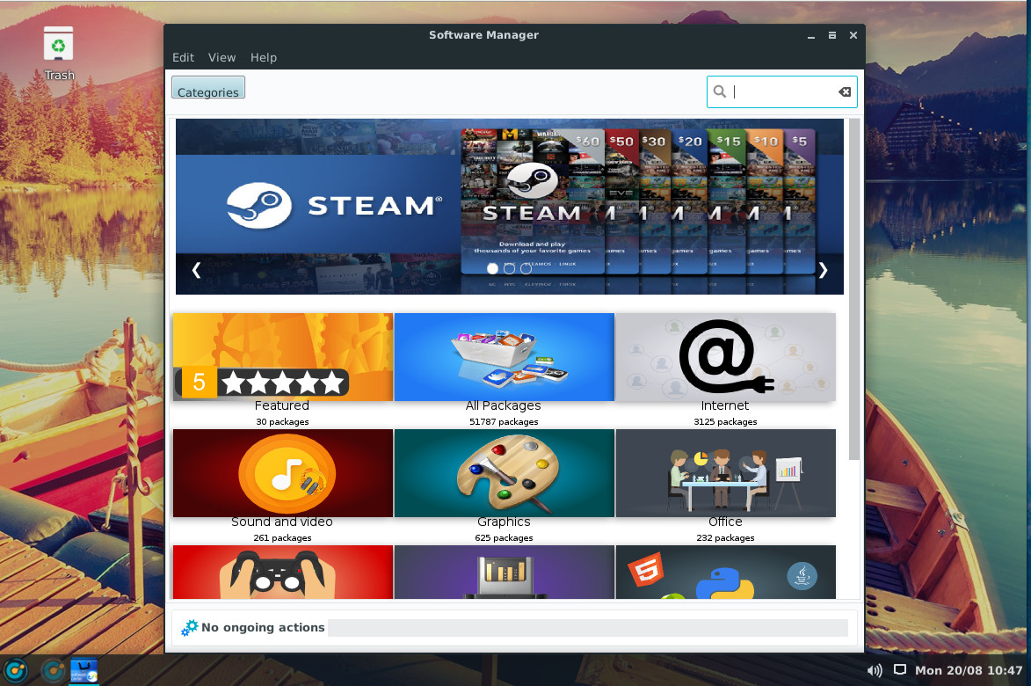Open the start menu icon in taskbar
This screenshot has width=1031, height=686.
point(16,671)
